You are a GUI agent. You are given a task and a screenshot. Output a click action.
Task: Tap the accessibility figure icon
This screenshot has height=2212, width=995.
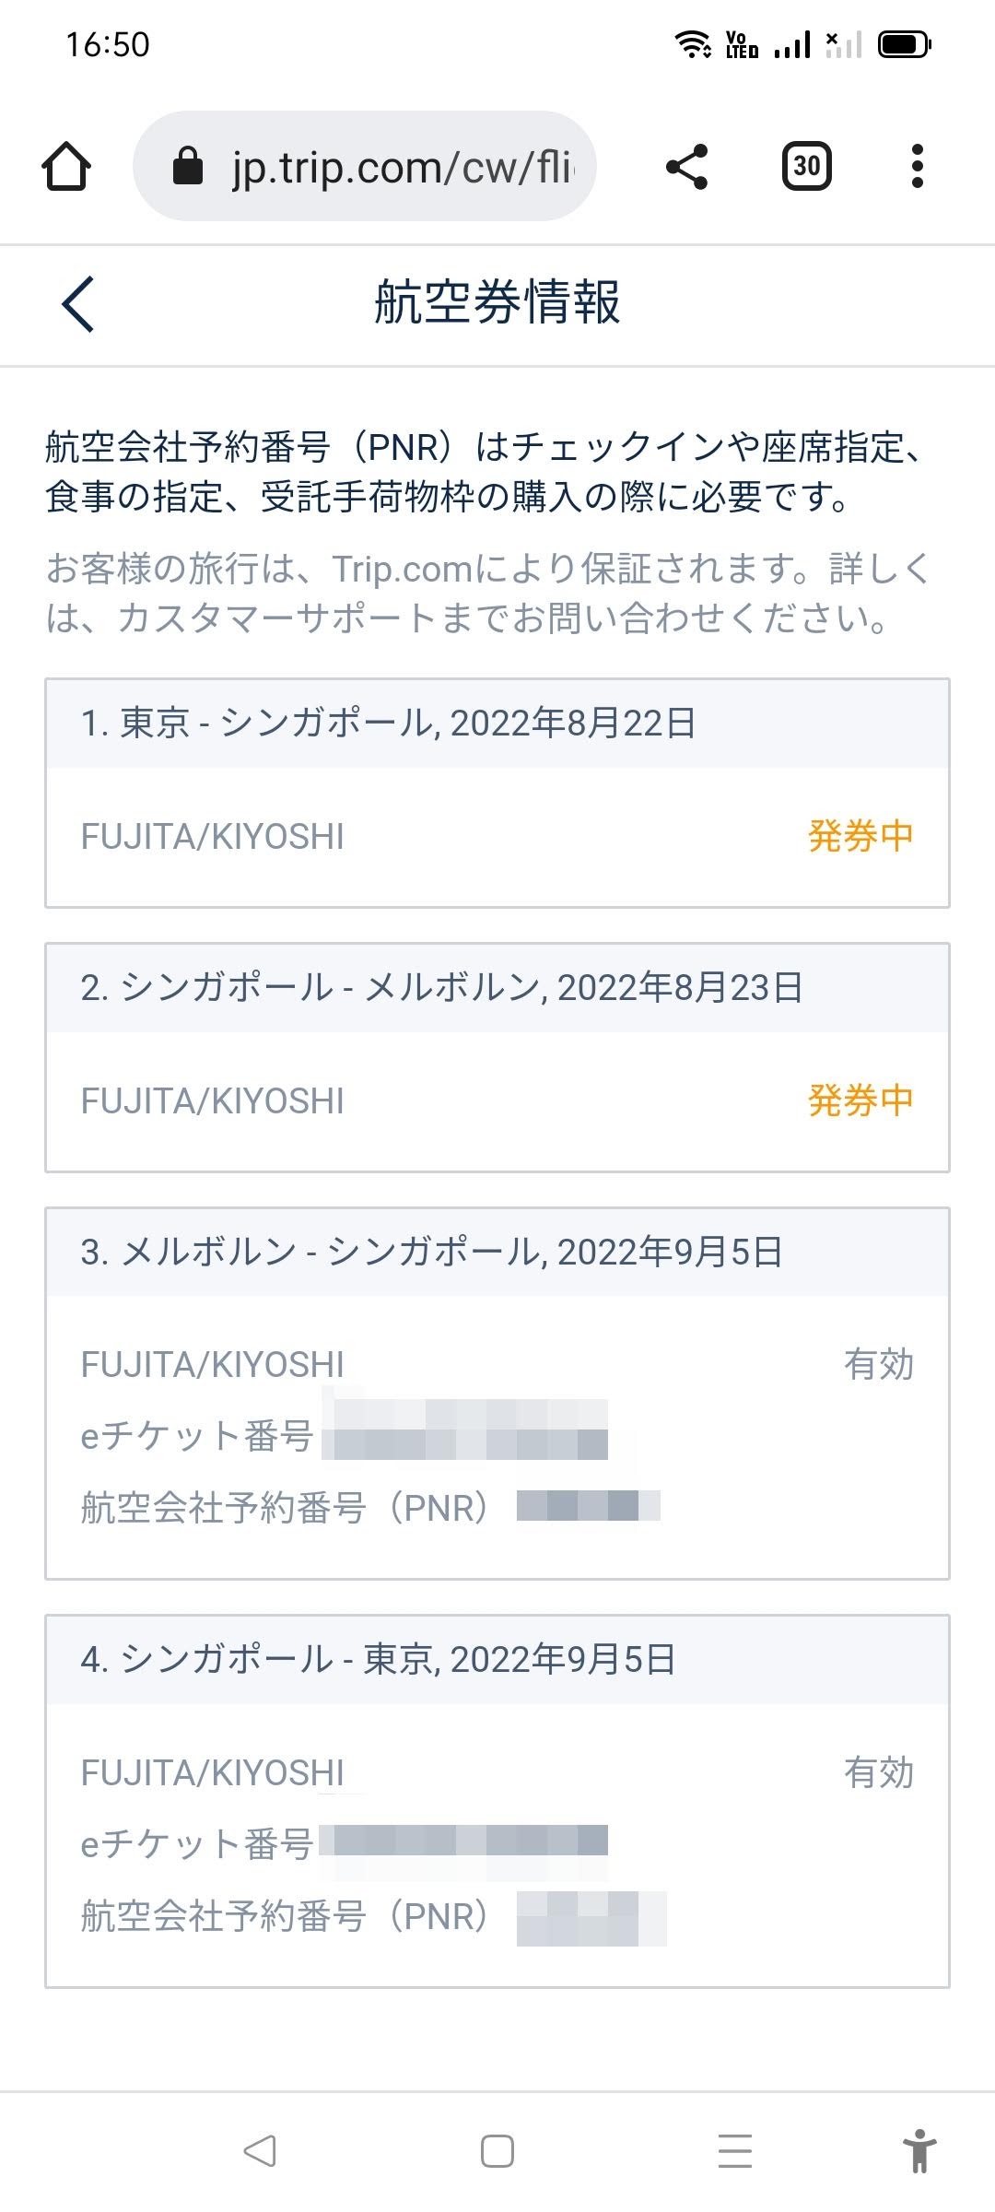919,2151
